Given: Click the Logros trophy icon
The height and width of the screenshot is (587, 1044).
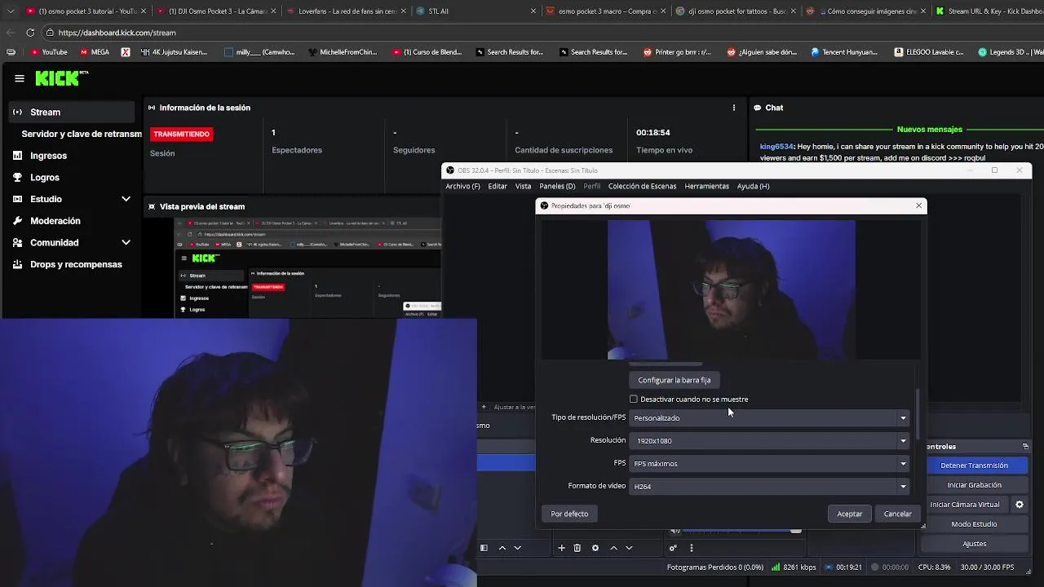Looking at the screenshot, I should coord(17,177).
